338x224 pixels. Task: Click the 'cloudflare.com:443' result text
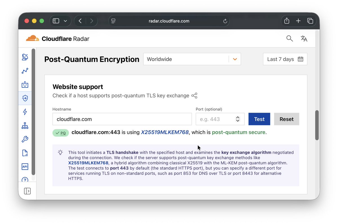tap(96, 132)
